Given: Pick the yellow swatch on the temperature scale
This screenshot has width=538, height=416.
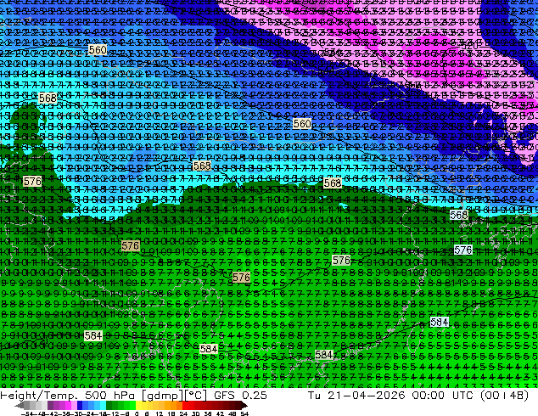Looking at the screenshot, I should tap(138, 406).
